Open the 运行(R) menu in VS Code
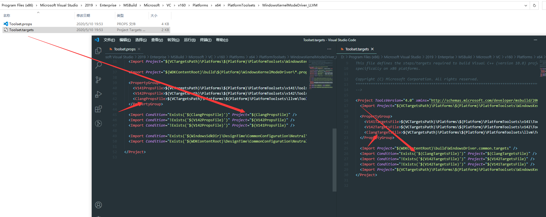Image resolution: width=546 pixels, height=217 pixels. point(190,40)
